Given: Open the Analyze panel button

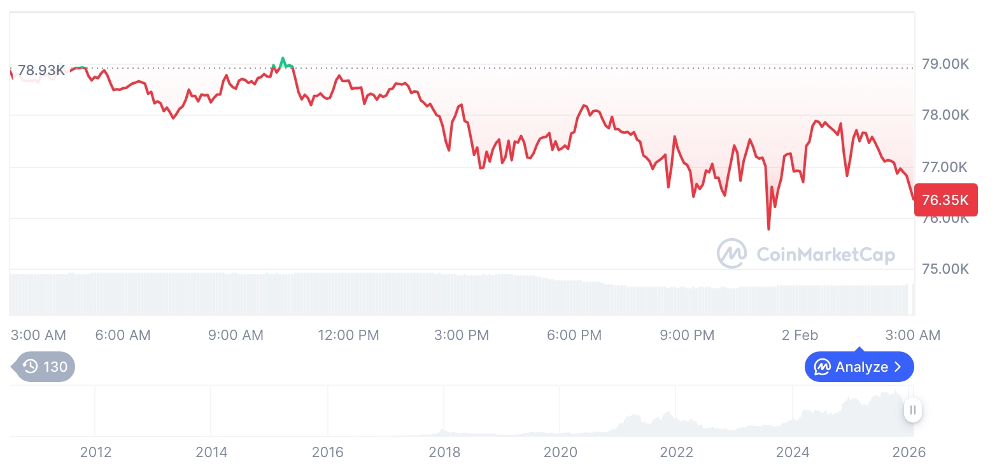Looking at the screenshot, I should [x=859, y=367].
